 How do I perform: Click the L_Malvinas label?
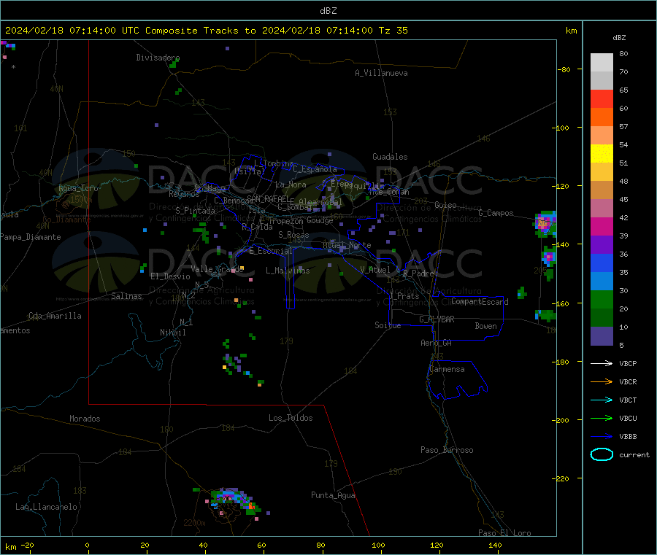click(x=288, y=271)
